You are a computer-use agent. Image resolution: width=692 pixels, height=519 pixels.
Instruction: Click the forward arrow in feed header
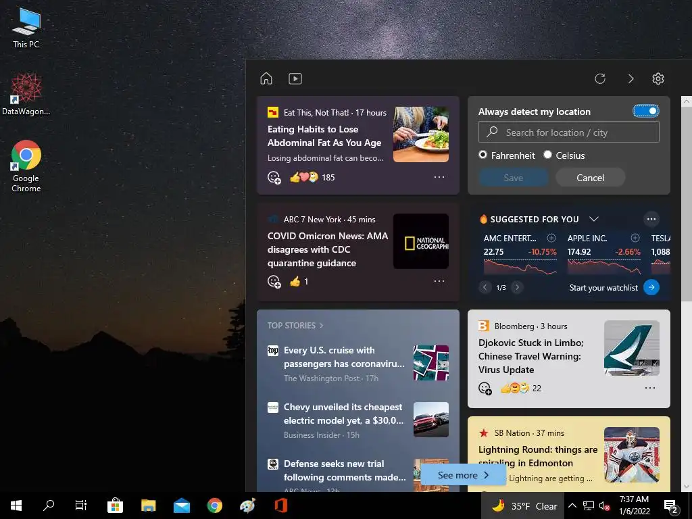(x=631, y=78)
